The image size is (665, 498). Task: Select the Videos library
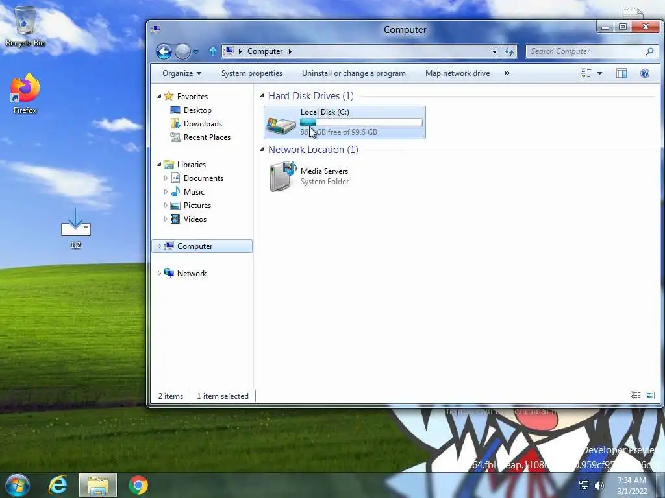pos(195,219)
